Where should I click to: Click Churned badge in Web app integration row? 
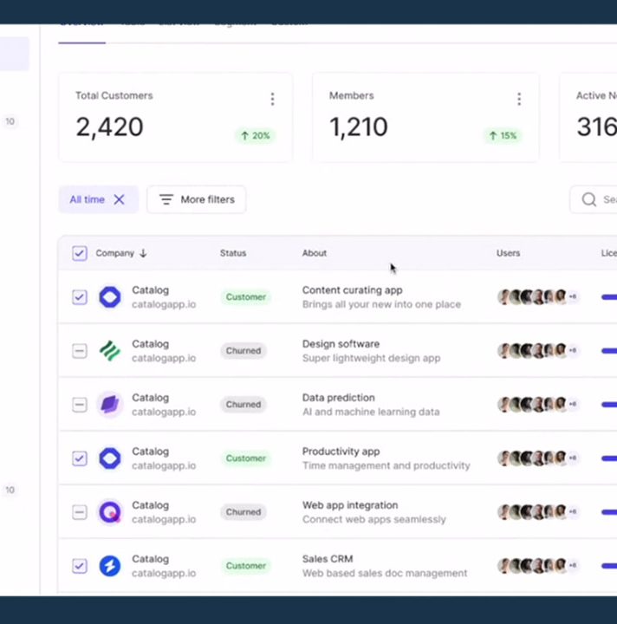pos(243,512)
